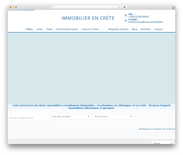
Task: Click the browser extension icon beside address bar
Action: [x=124, y=7]
